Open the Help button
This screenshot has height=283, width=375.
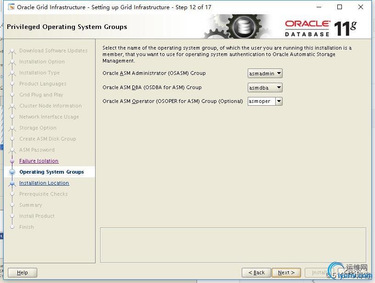tap(23, 272)
